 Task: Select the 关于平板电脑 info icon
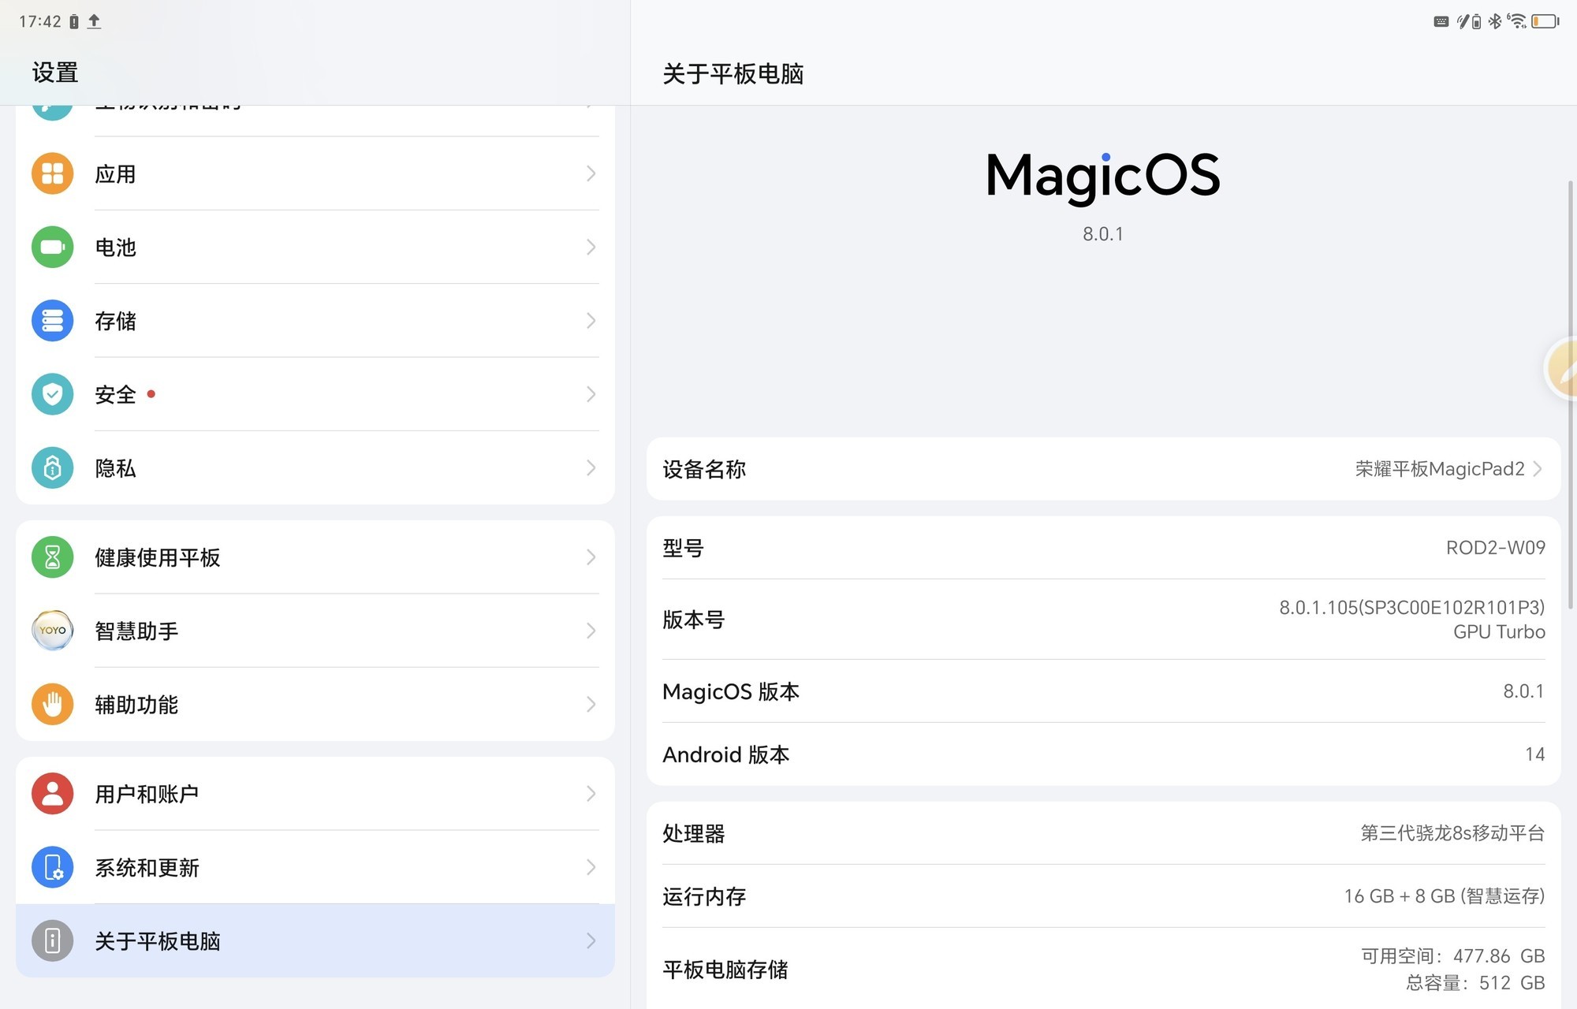tap(51, 940)
